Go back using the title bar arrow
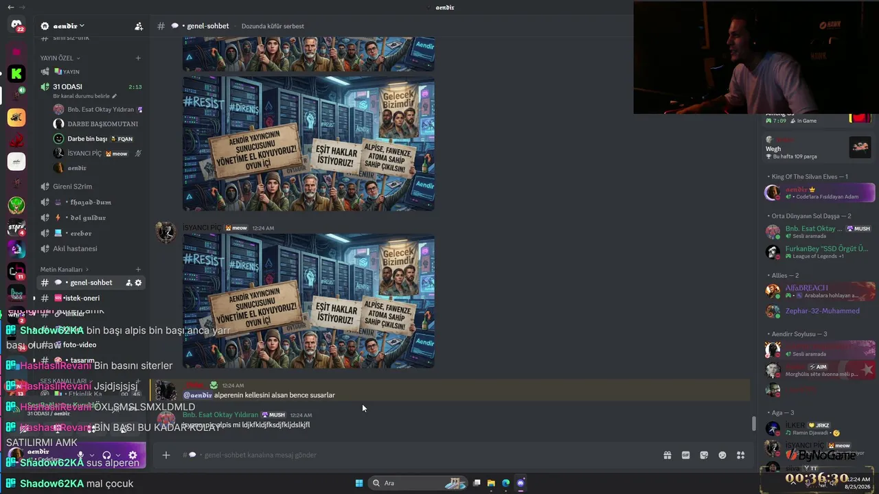 [10, 8]
